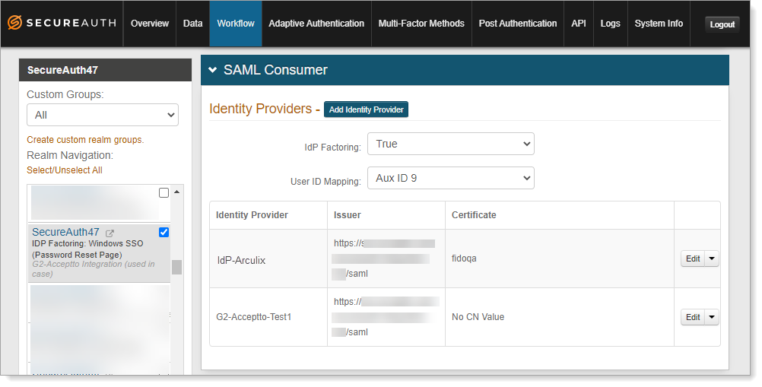Select the Logs menu item

click(610, 24)
